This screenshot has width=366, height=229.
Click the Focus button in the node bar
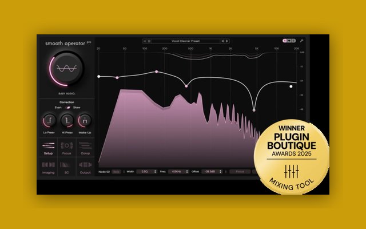click(x=240, y=172)
